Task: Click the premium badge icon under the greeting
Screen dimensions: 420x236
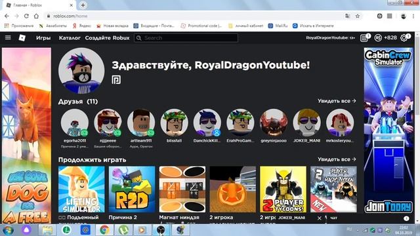Action: [116, 80]
